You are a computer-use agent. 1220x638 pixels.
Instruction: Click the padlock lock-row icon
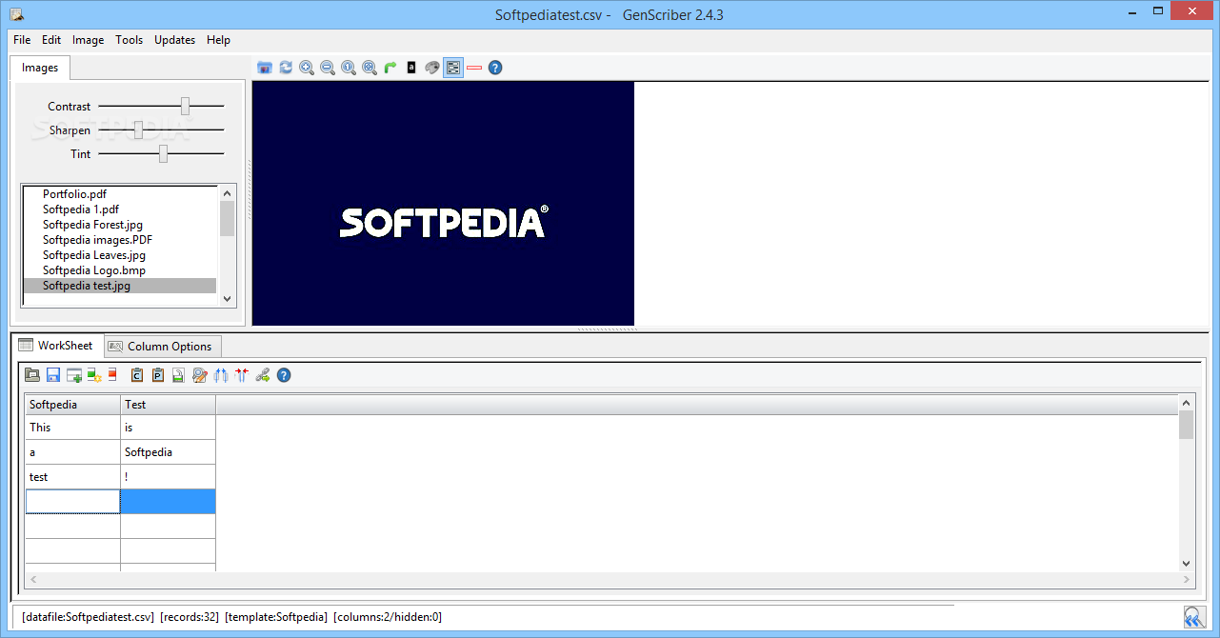[178, 375]
